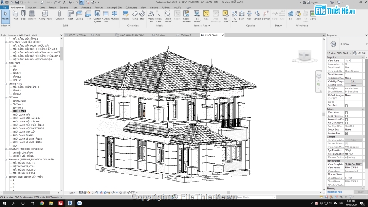Click the Edit Type button

[360, 53]
